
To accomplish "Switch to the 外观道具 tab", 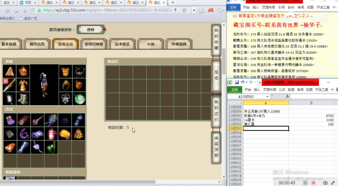I will 179,44.
